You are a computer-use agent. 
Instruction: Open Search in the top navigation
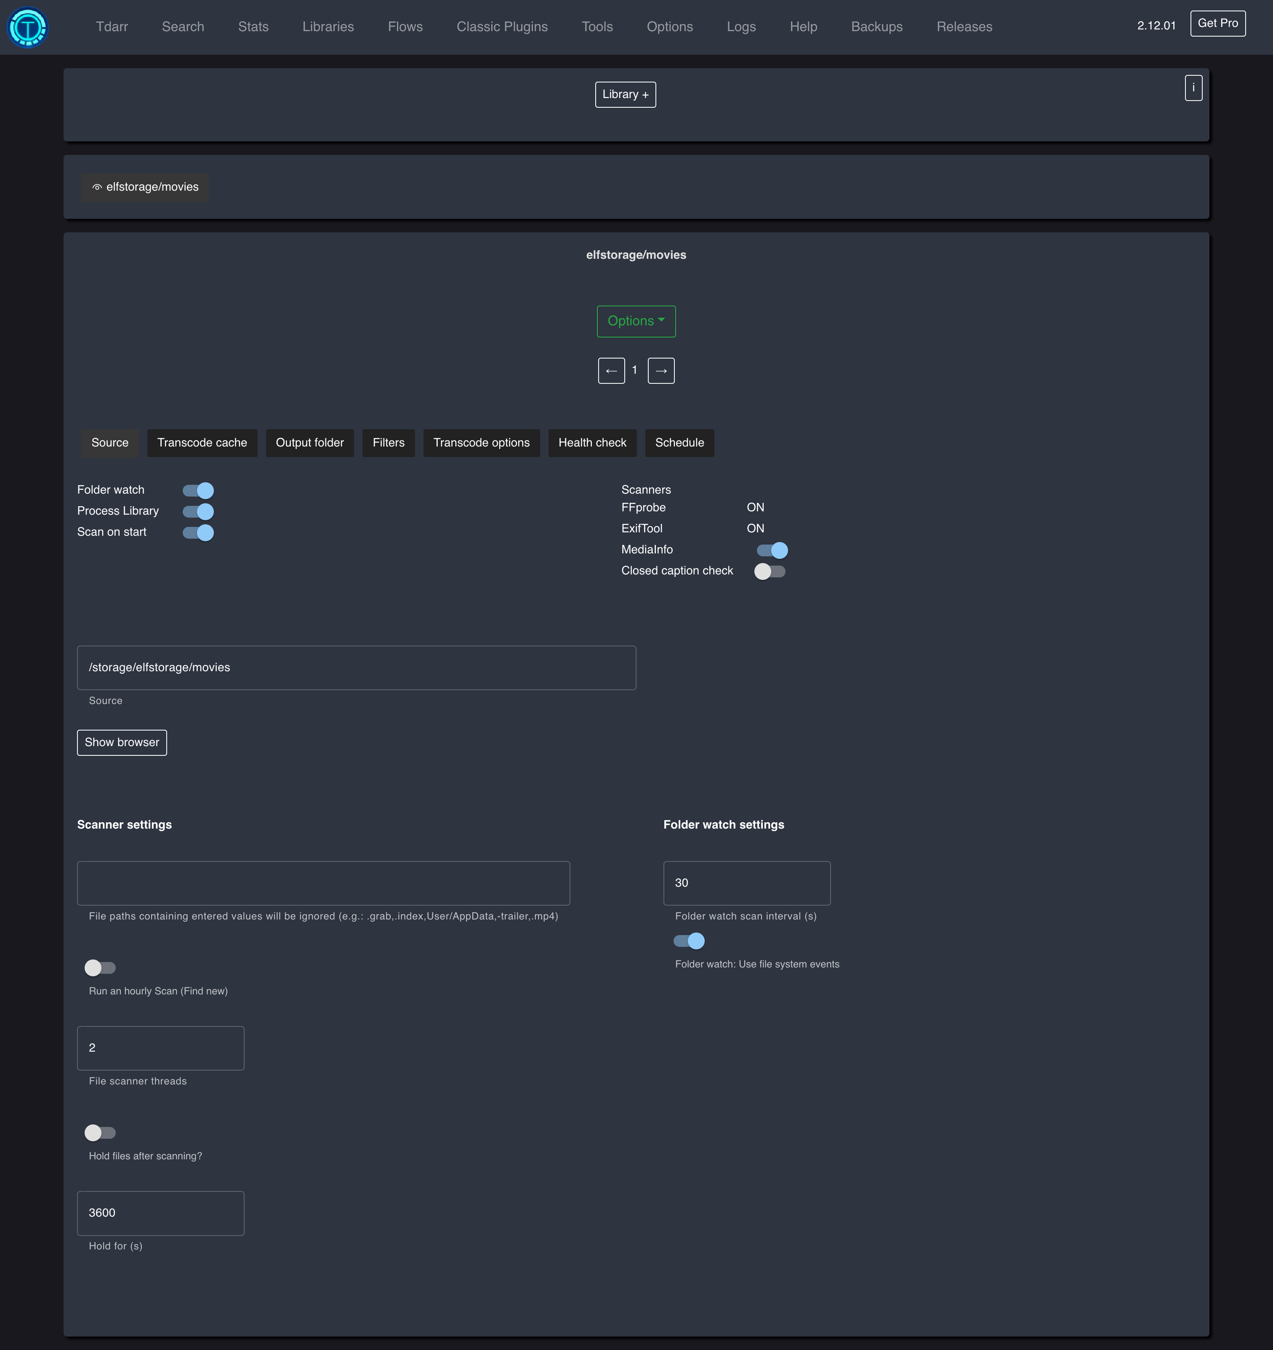click(x=183, y=27)
